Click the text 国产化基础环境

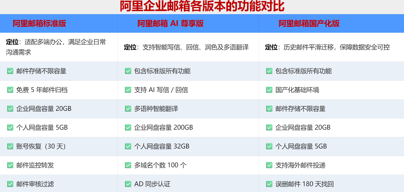click(297, 90)
